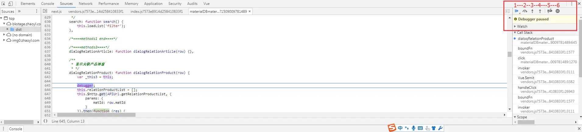Screen dimensions: 582x132
Task: Toggle the debugger sidebar pane visibility
Action: 507,11
